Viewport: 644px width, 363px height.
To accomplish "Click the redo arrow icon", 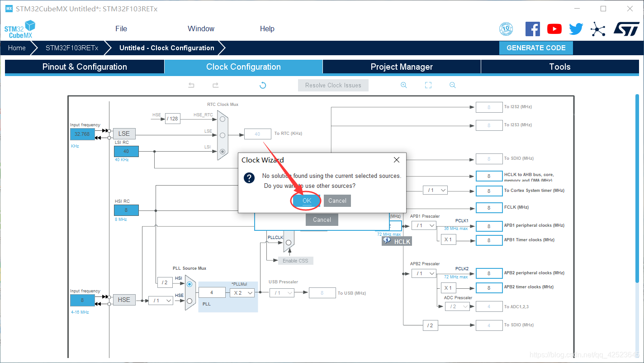I will tap(215, 85).
